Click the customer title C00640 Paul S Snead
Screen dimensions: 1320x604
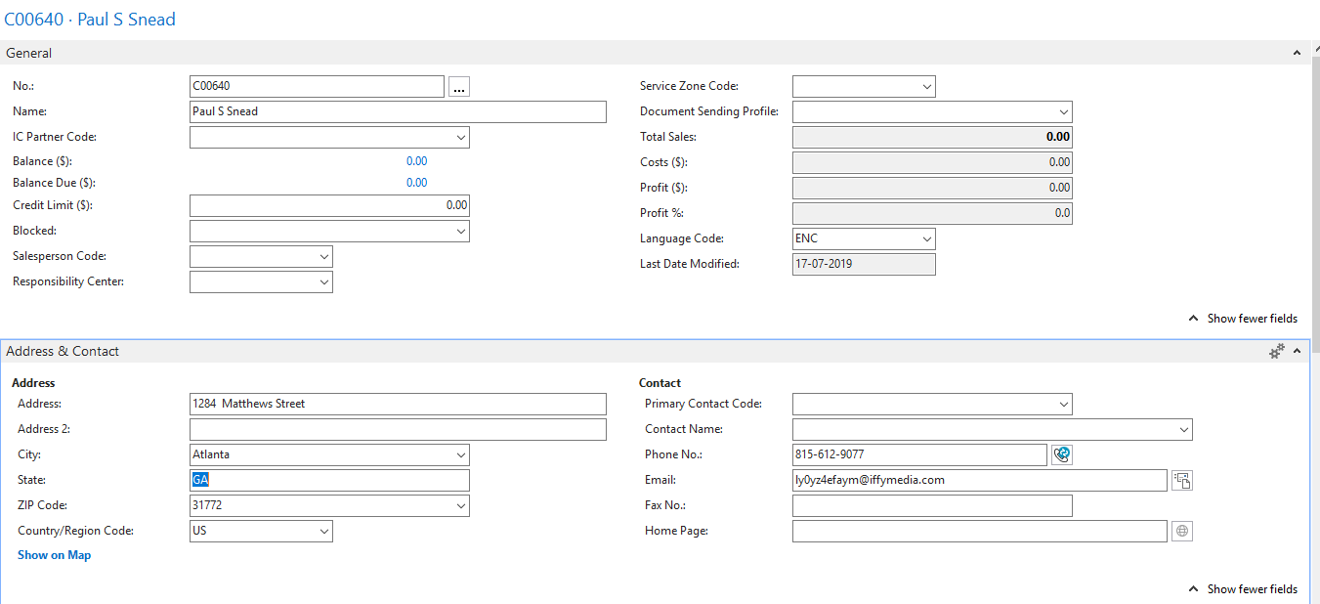(91, 19)
